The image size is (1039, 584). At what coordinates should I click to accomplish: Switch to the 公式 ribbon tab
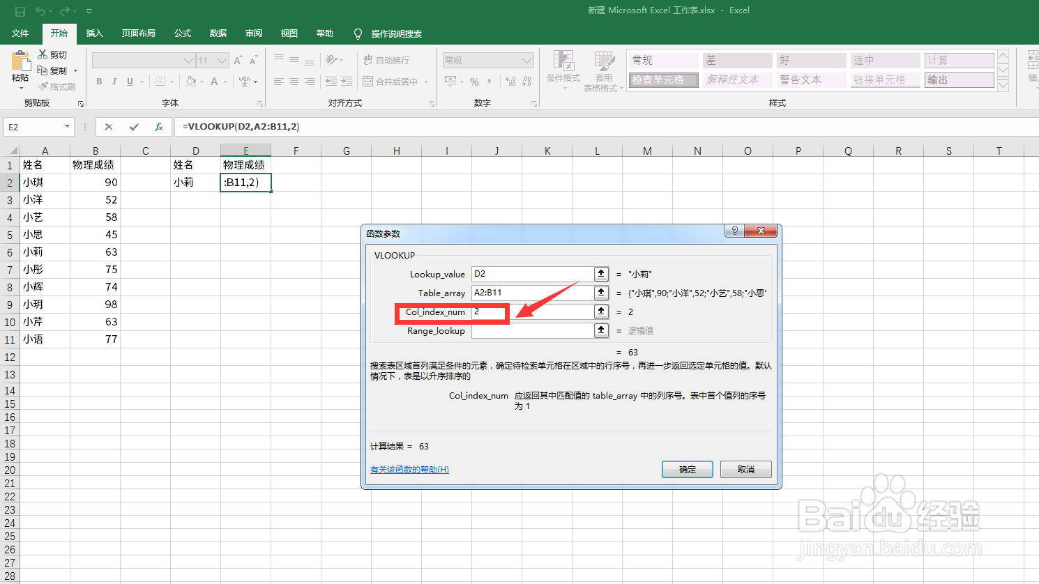coord(182,33)
